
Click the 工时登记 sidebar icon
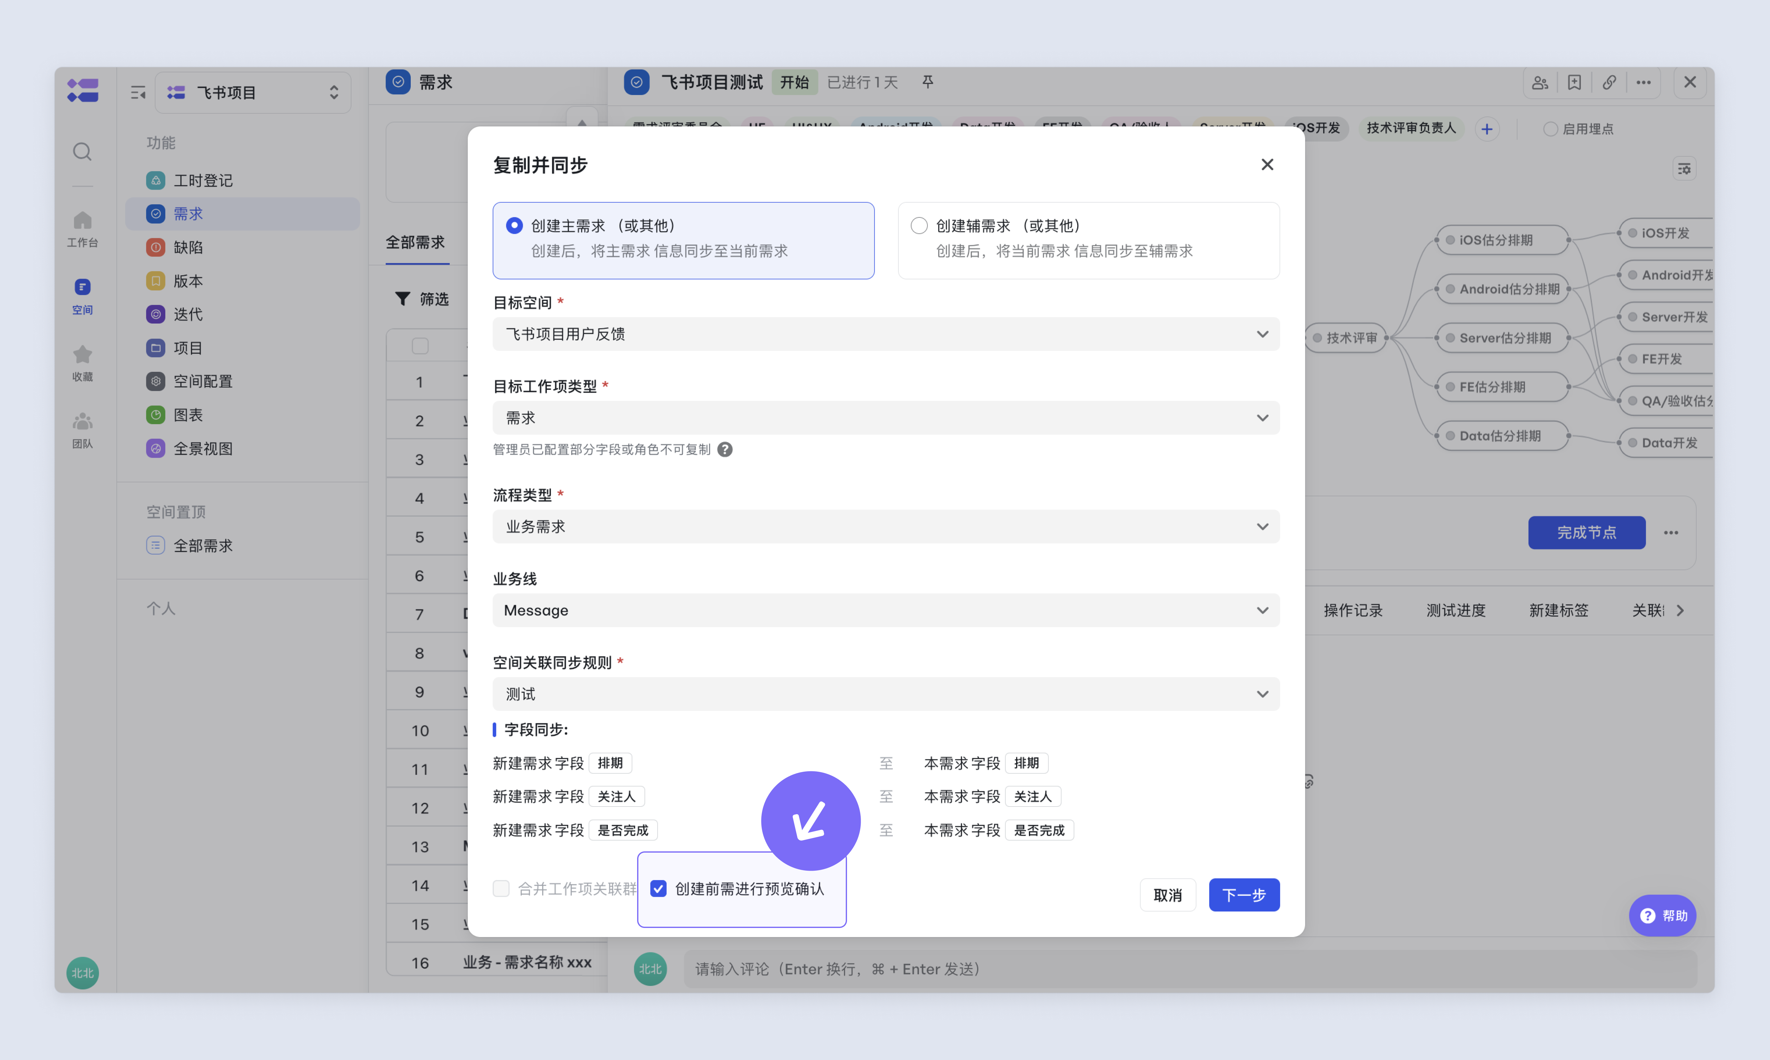tap(156, 180)
